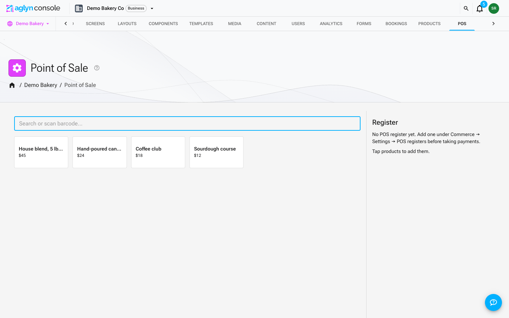This screenshot has width=509, height=318.
Task: Go to the MEDIA tab
Action: pyautogui.click(x=235, y=24)
